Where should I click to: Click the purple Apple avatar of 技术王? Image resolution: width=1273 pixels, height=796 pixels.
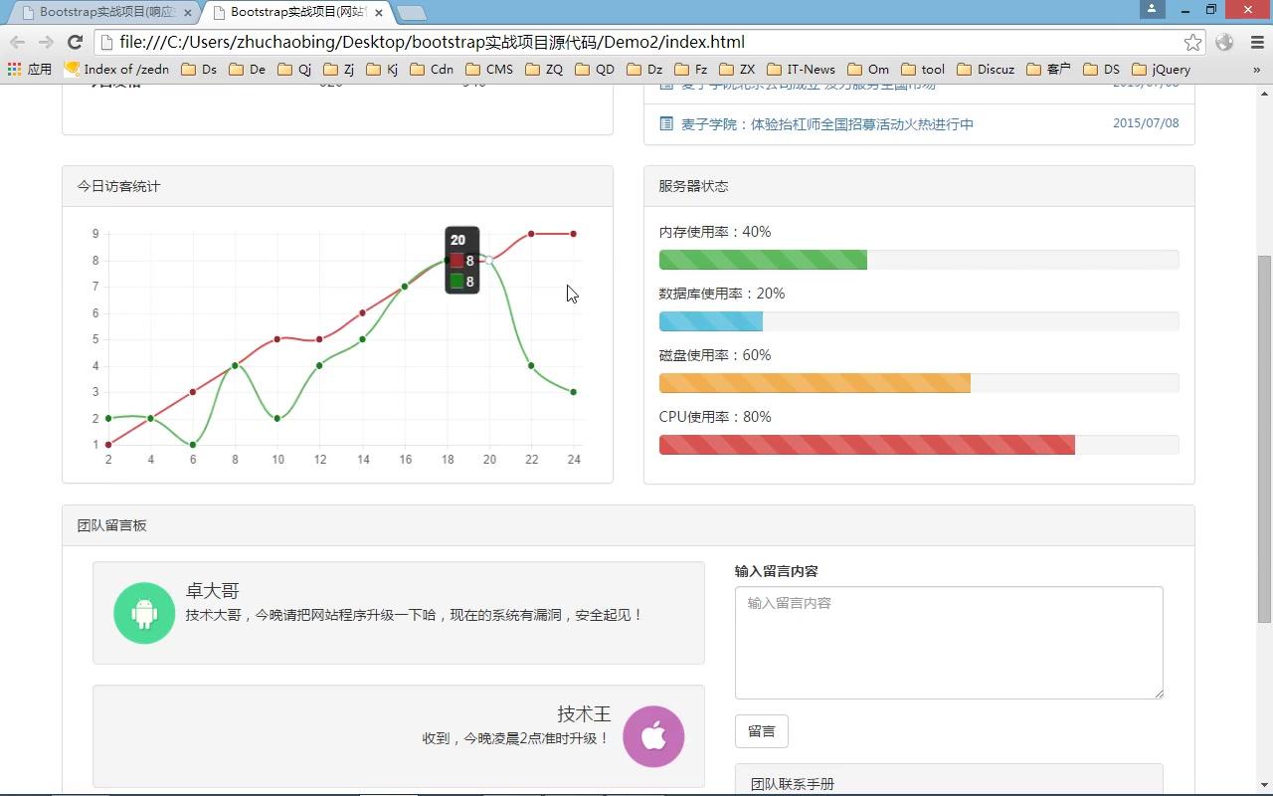[653, 736]
